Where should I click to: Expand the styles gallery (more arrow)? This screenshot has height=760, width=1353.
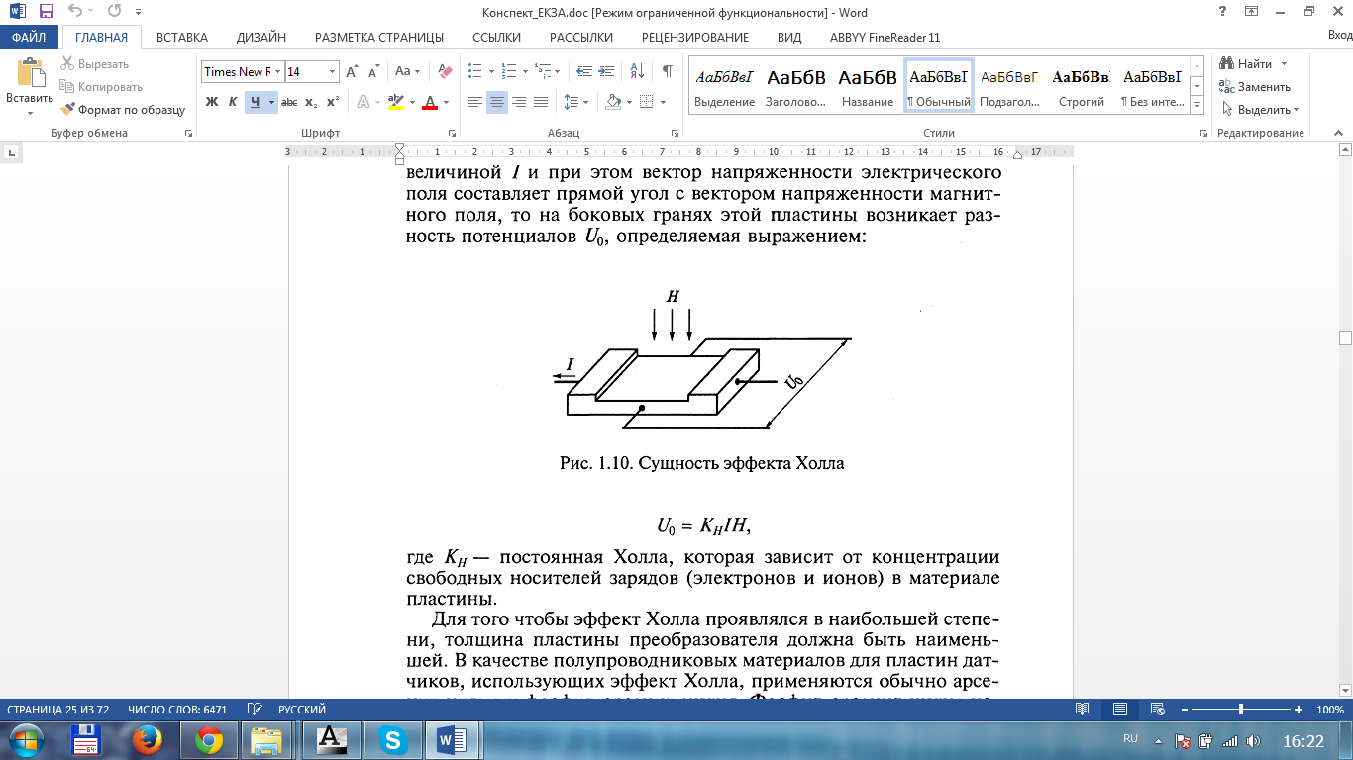tap(1197, 104)
